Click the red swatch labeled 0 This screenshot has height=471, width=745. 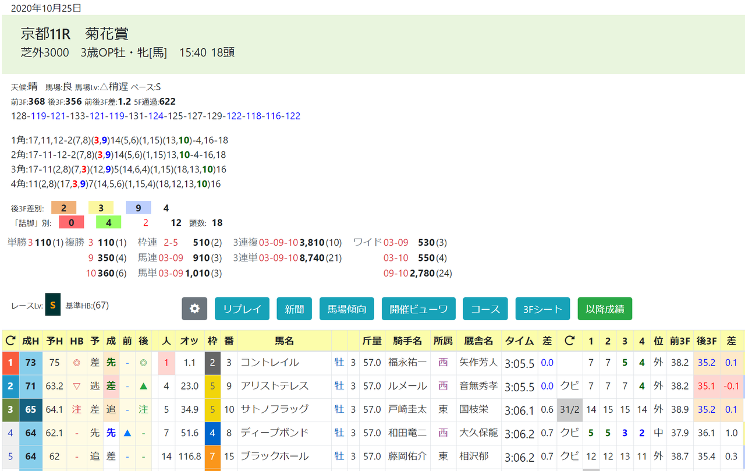(x=71, y=222)
